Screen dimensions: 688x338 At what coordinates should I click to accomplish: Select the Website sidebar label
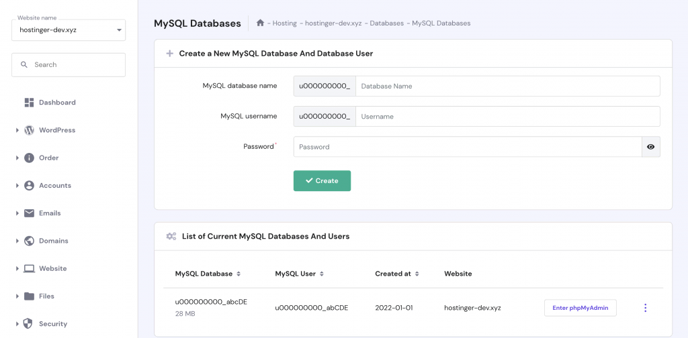tap(52, 268)
